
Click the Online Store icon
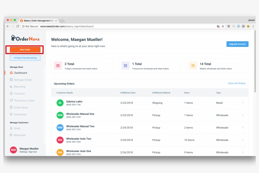tap(11, 108)
